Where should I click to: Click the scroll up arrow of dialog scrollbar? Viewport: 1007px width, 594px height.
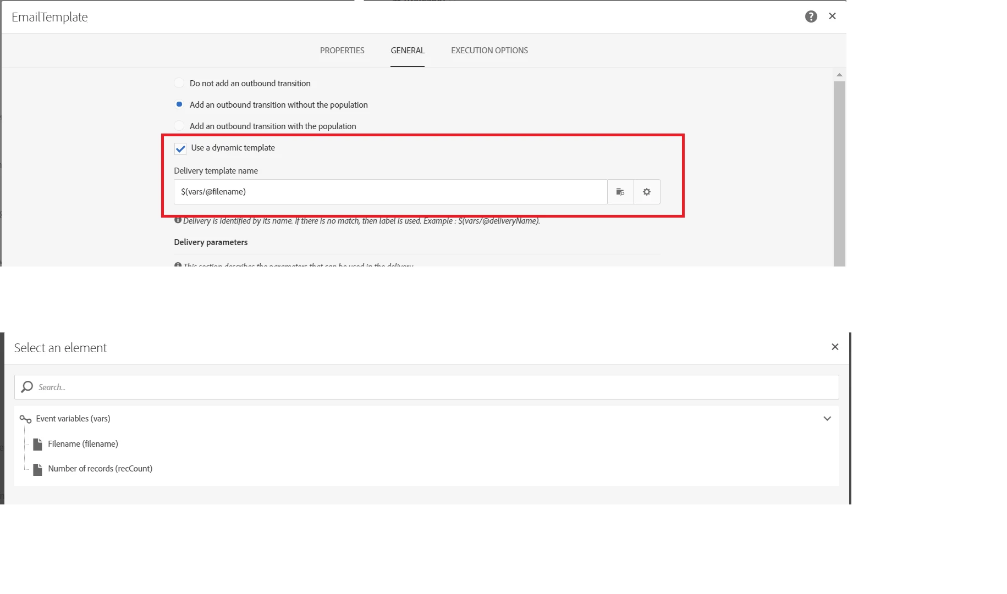click(839, 75)
